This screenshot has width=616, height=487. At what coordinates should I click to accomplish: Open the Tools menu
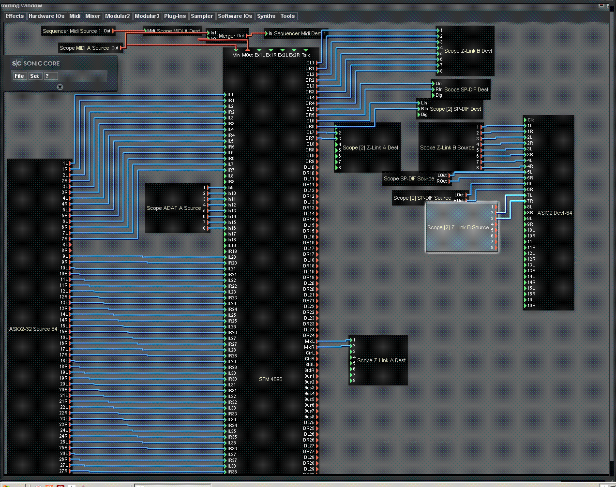[287, 16]
